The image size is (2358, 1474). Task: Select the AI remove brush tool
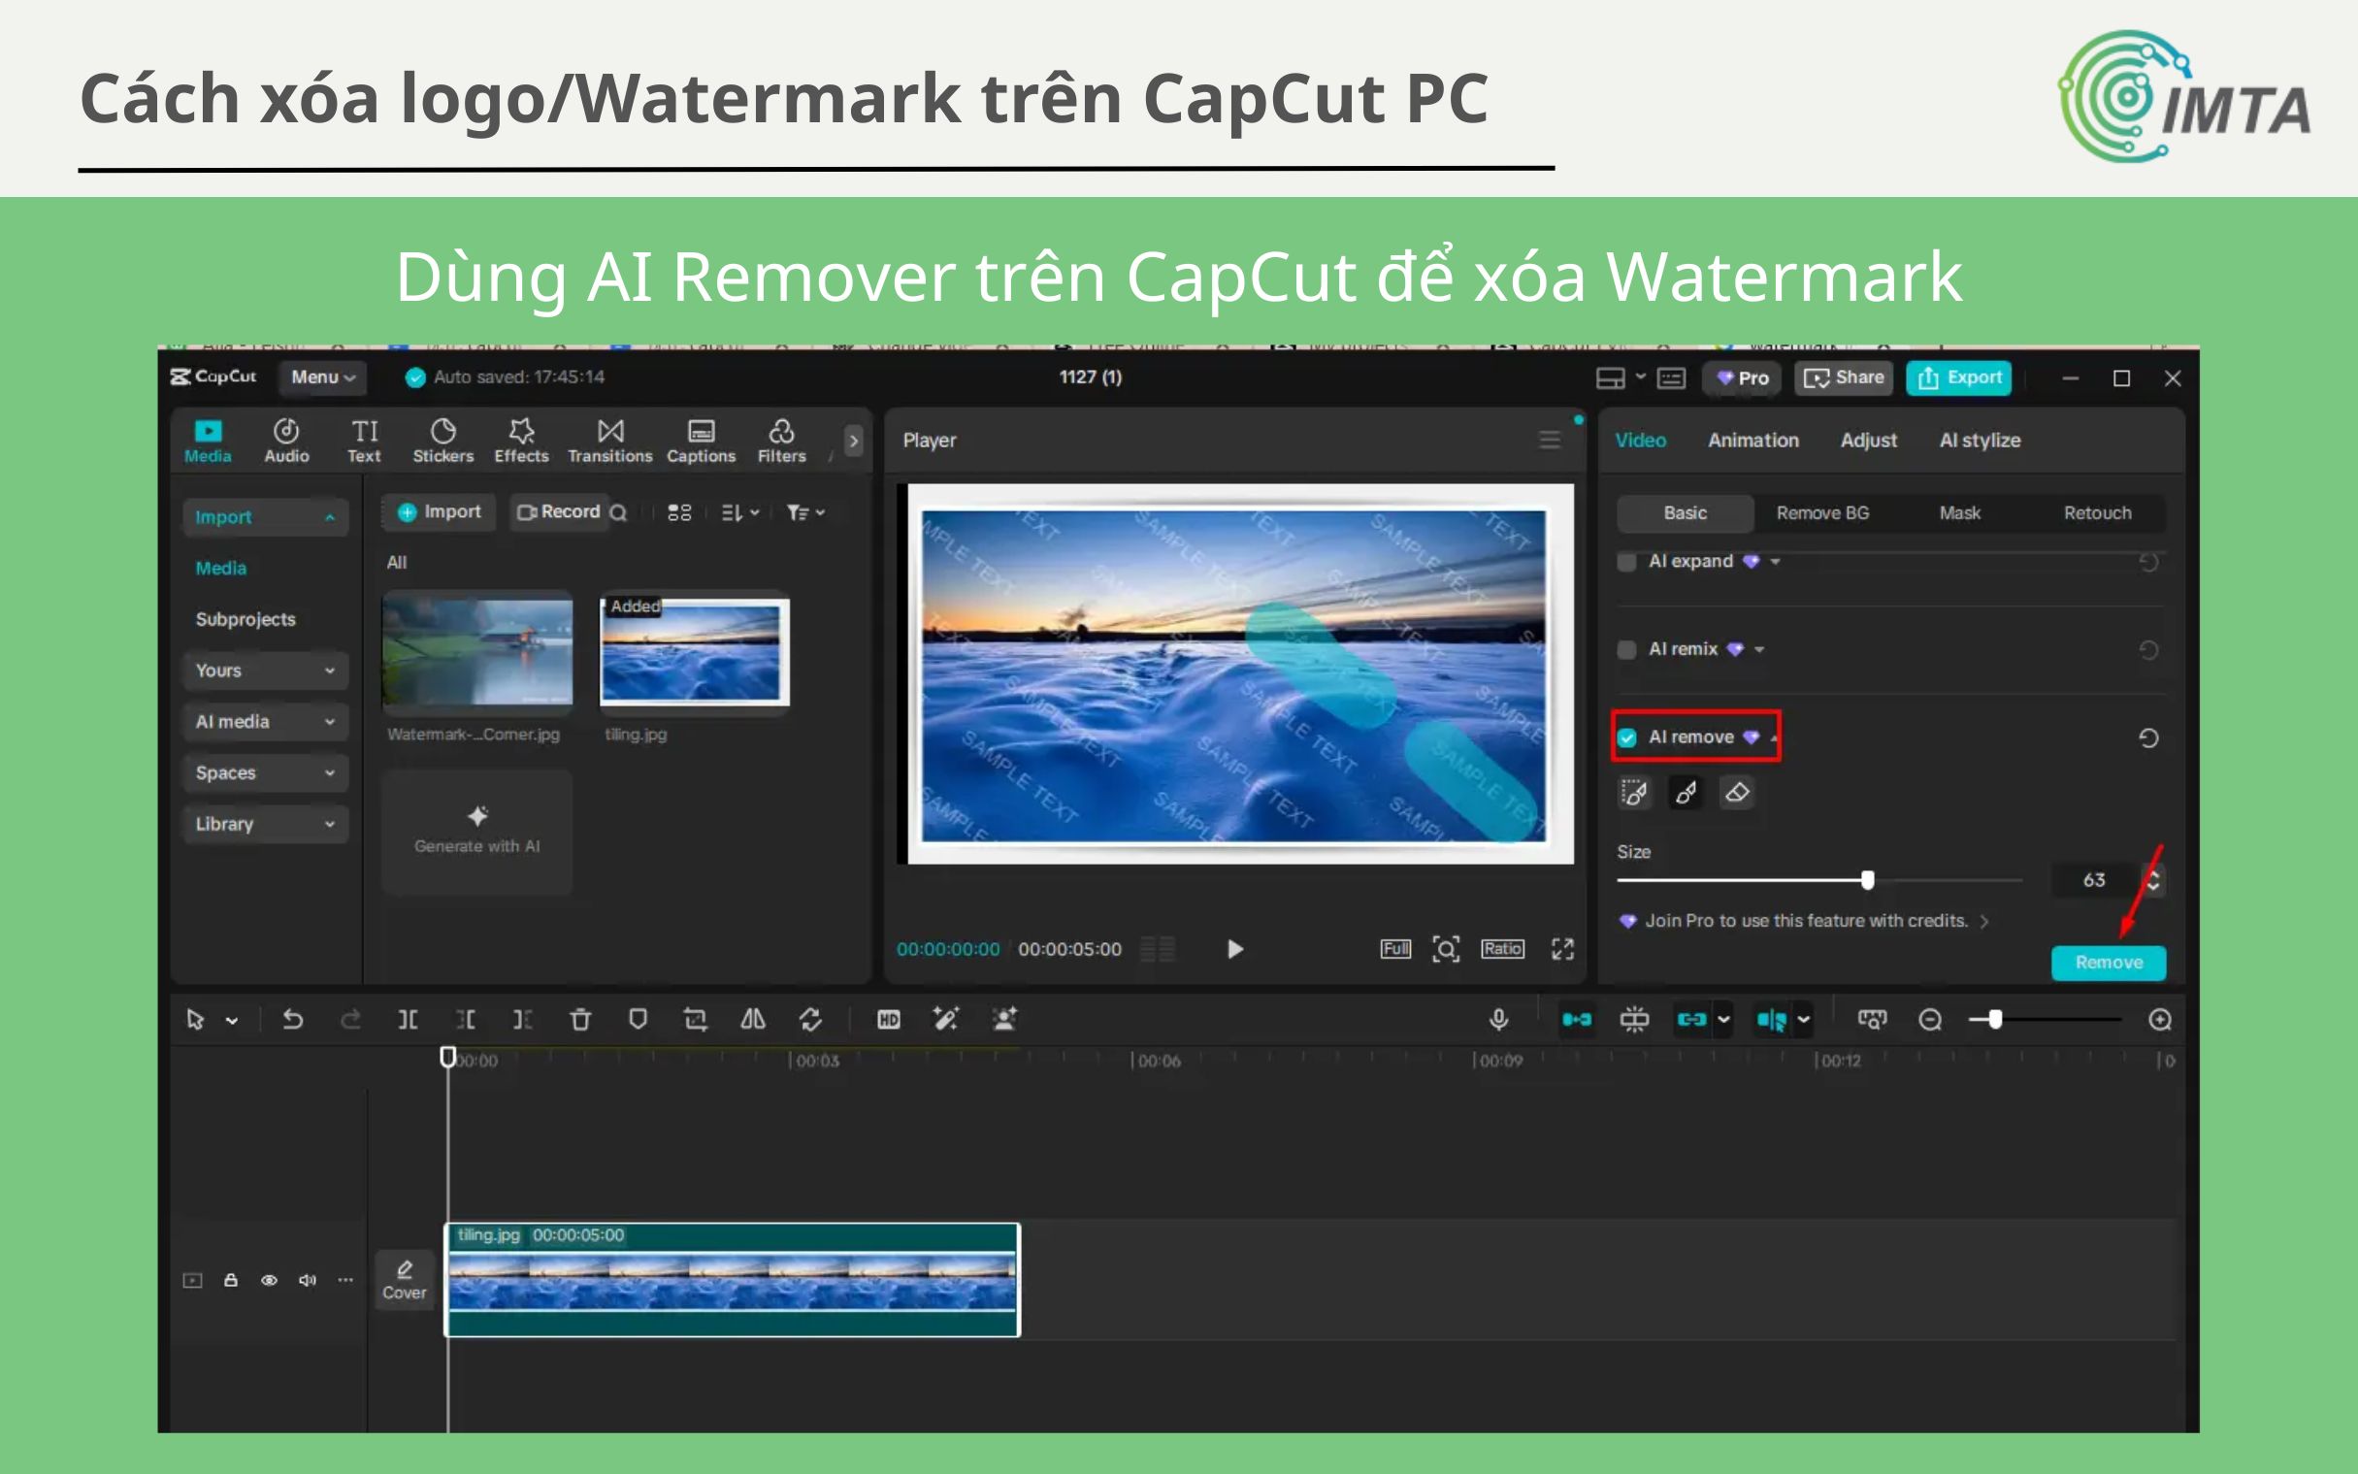point(1686,793)
